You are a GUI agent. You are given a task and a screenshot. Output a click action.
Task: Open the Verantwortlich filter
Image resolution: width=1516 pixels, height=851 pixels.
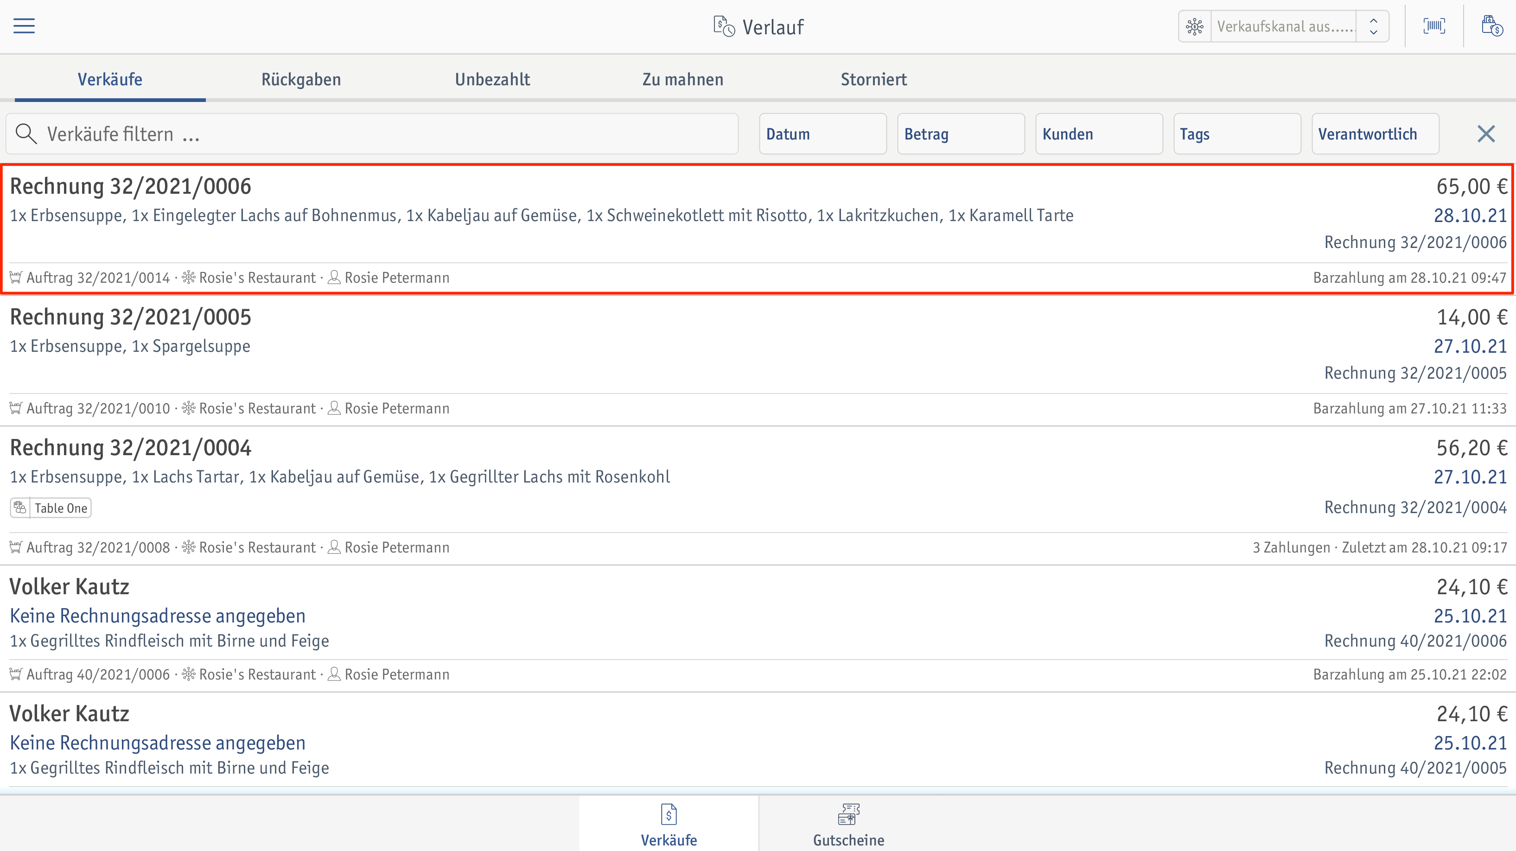click(1376, 134)
